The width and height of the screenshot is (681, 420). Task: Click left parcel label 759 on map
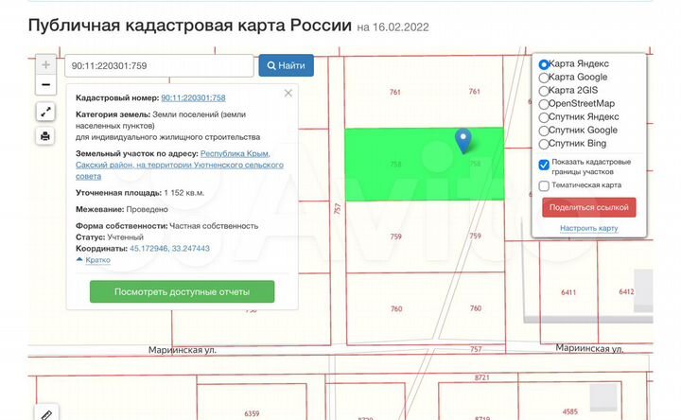[x=395, y=236]
